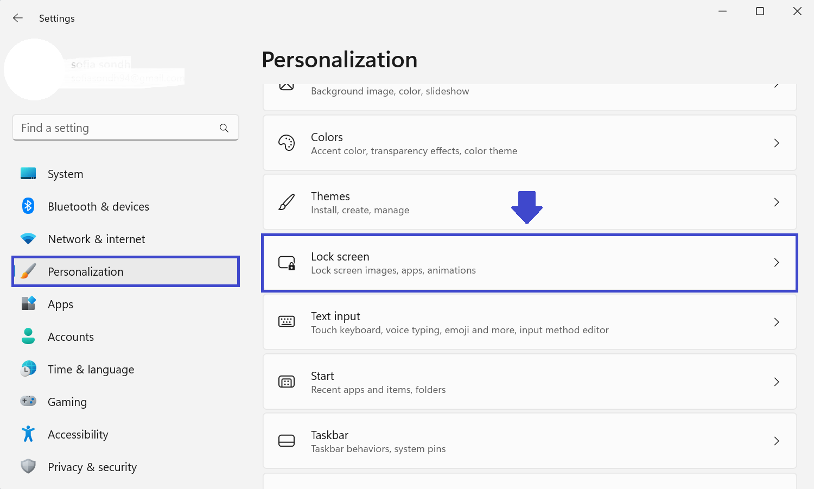Click the Accessibility figure icon
The height and width of the screenshot is (489, 814).
(x=28, y=434)
